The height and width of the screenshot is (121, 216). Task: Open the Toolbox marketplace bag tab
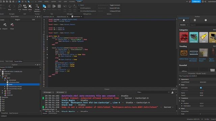coord(184,20)
